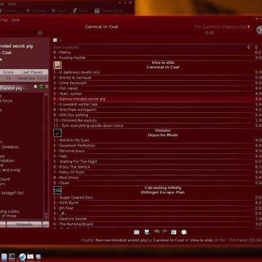Select track Dressed like pazuzu
The width and height of the screenshot is (262, 262).
click(x=157, y=121)
